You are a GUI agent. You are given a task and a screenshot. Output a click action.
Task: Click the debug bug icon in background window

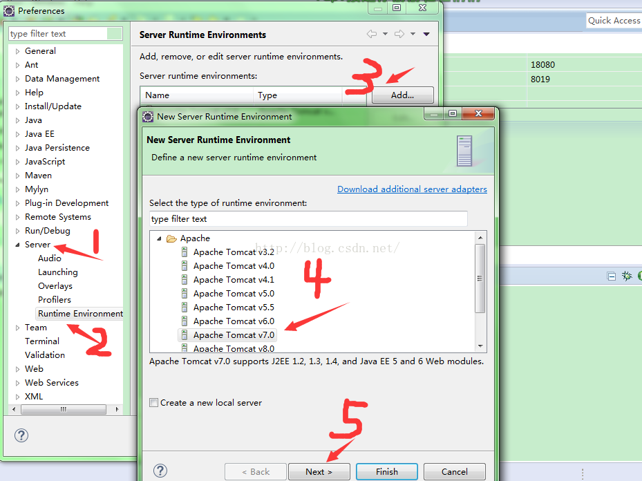pos(626,276)
